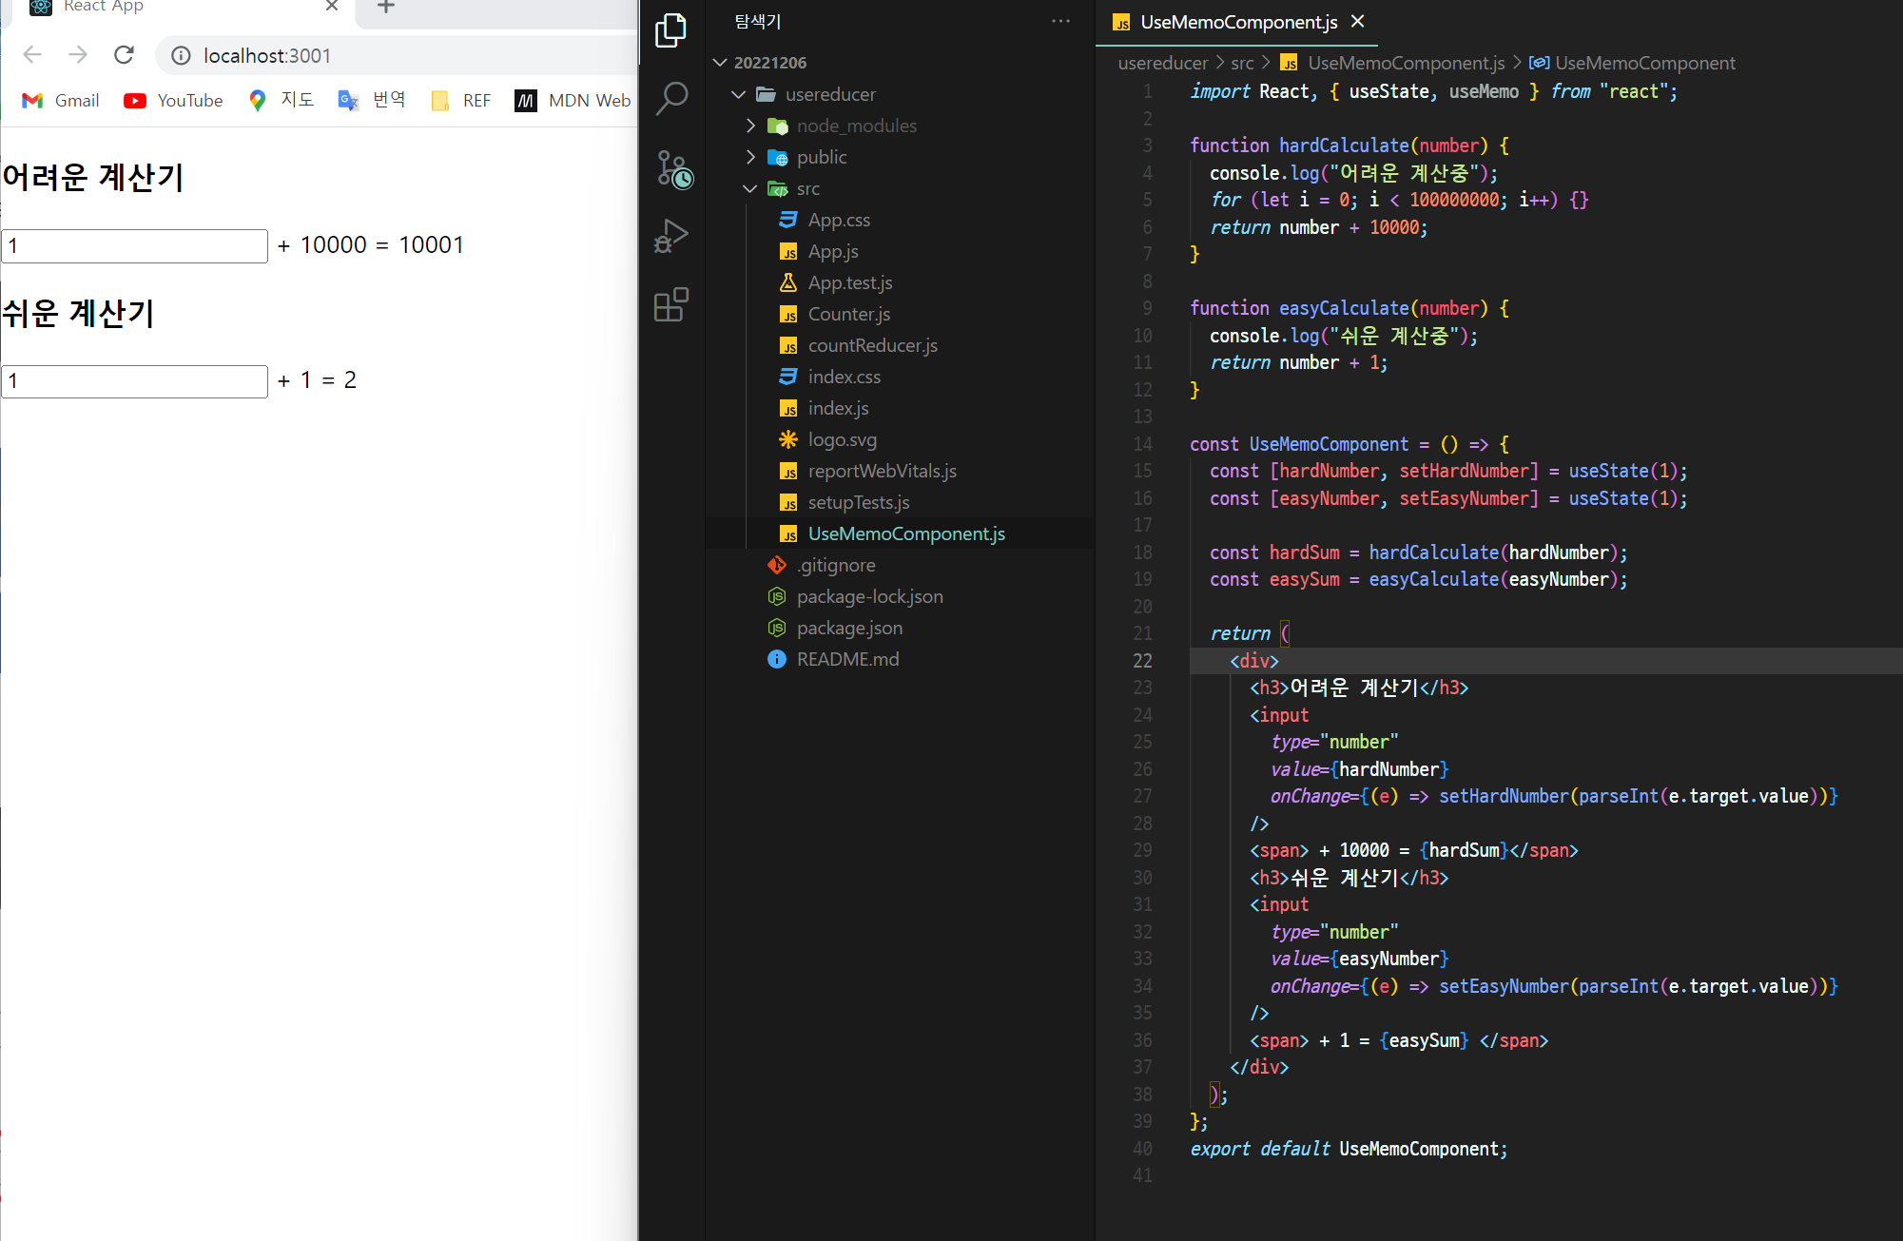Screen dimensions: 1903x1241
Task: Close the UseMemoComponent.js tab
Action: click(x=1357, y=22)
